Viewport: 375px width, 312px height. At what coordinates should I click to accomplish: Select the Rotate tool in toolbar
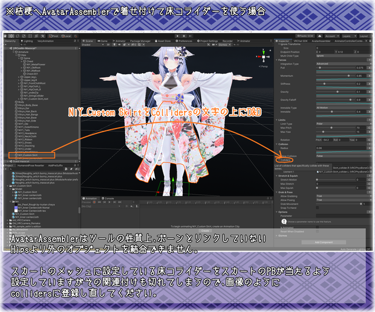point(18,36)
